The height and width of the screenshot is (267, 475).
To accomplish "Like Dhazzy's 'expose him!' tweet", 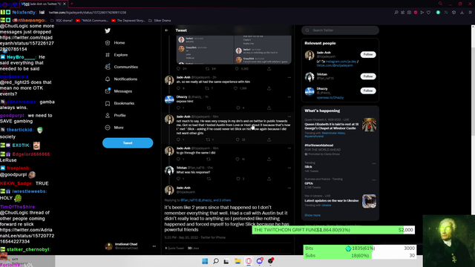I will [x=238, y=108].
